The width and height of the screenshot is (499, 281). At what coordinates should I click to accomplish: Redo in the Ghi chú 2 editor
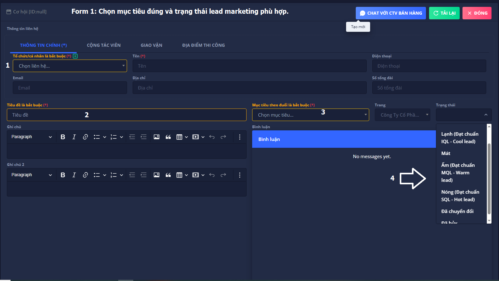223,175
